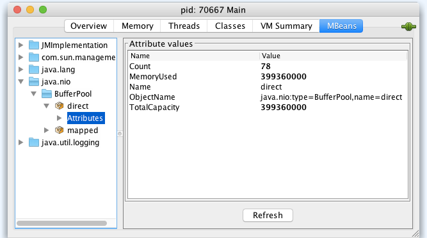Click the tree panel horizontal scrollbar
The height and width of the screenshot is (238, 427).
pos(62,223)
